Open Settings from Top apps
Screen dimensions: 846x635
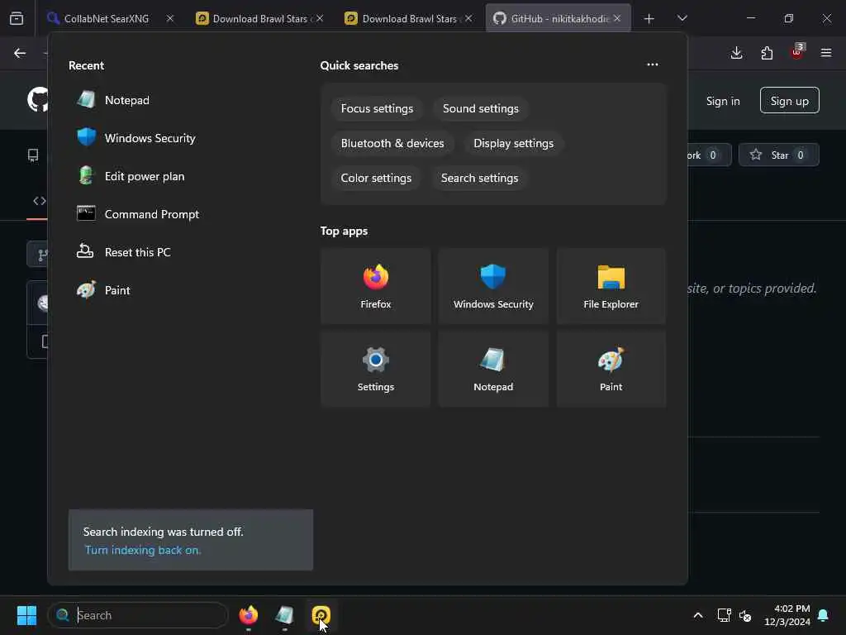tap(376, 369)
